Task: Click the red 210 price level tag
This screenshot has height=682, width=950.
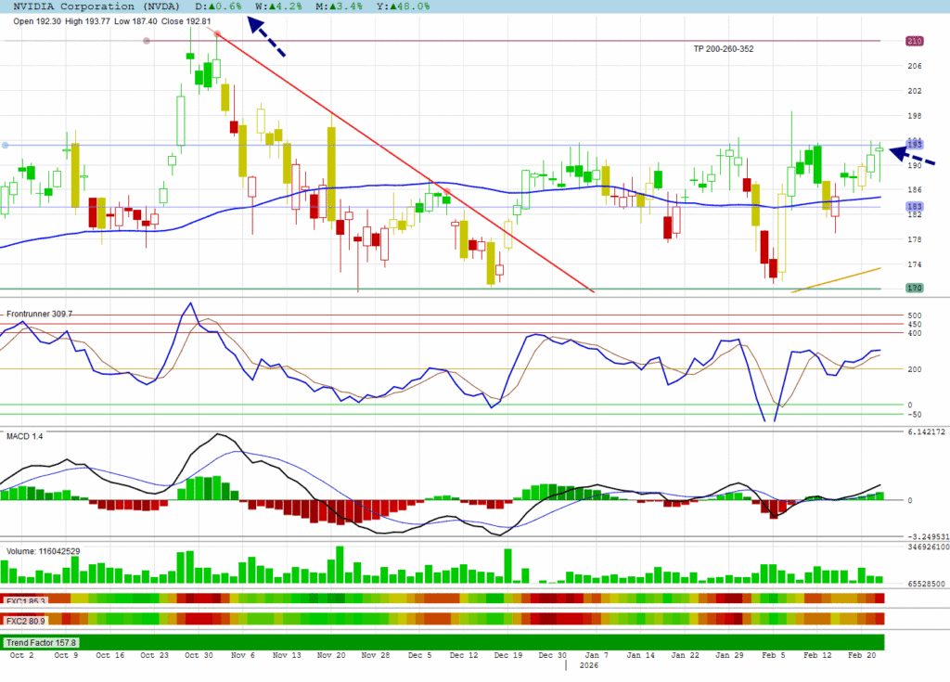Action: coord(914,41)
